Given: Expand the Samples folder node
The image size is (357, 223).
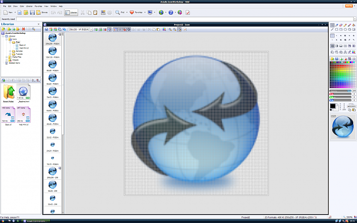Looking at the screenshot, I should [x=10, y=51].
